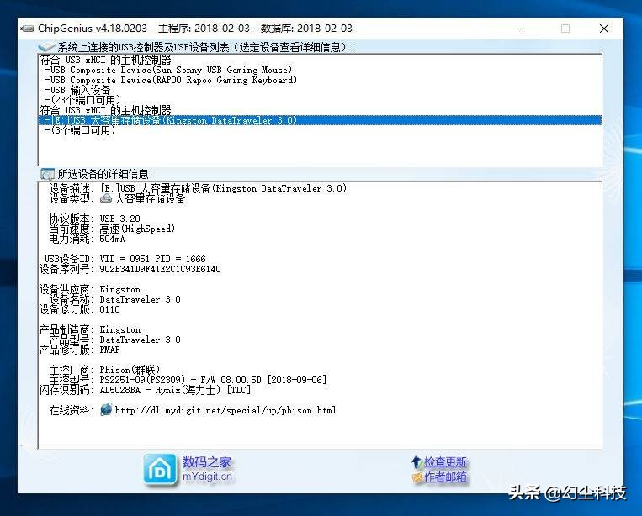Select the (23个端口可用) entry
The image size is (642, 516).
86,100
